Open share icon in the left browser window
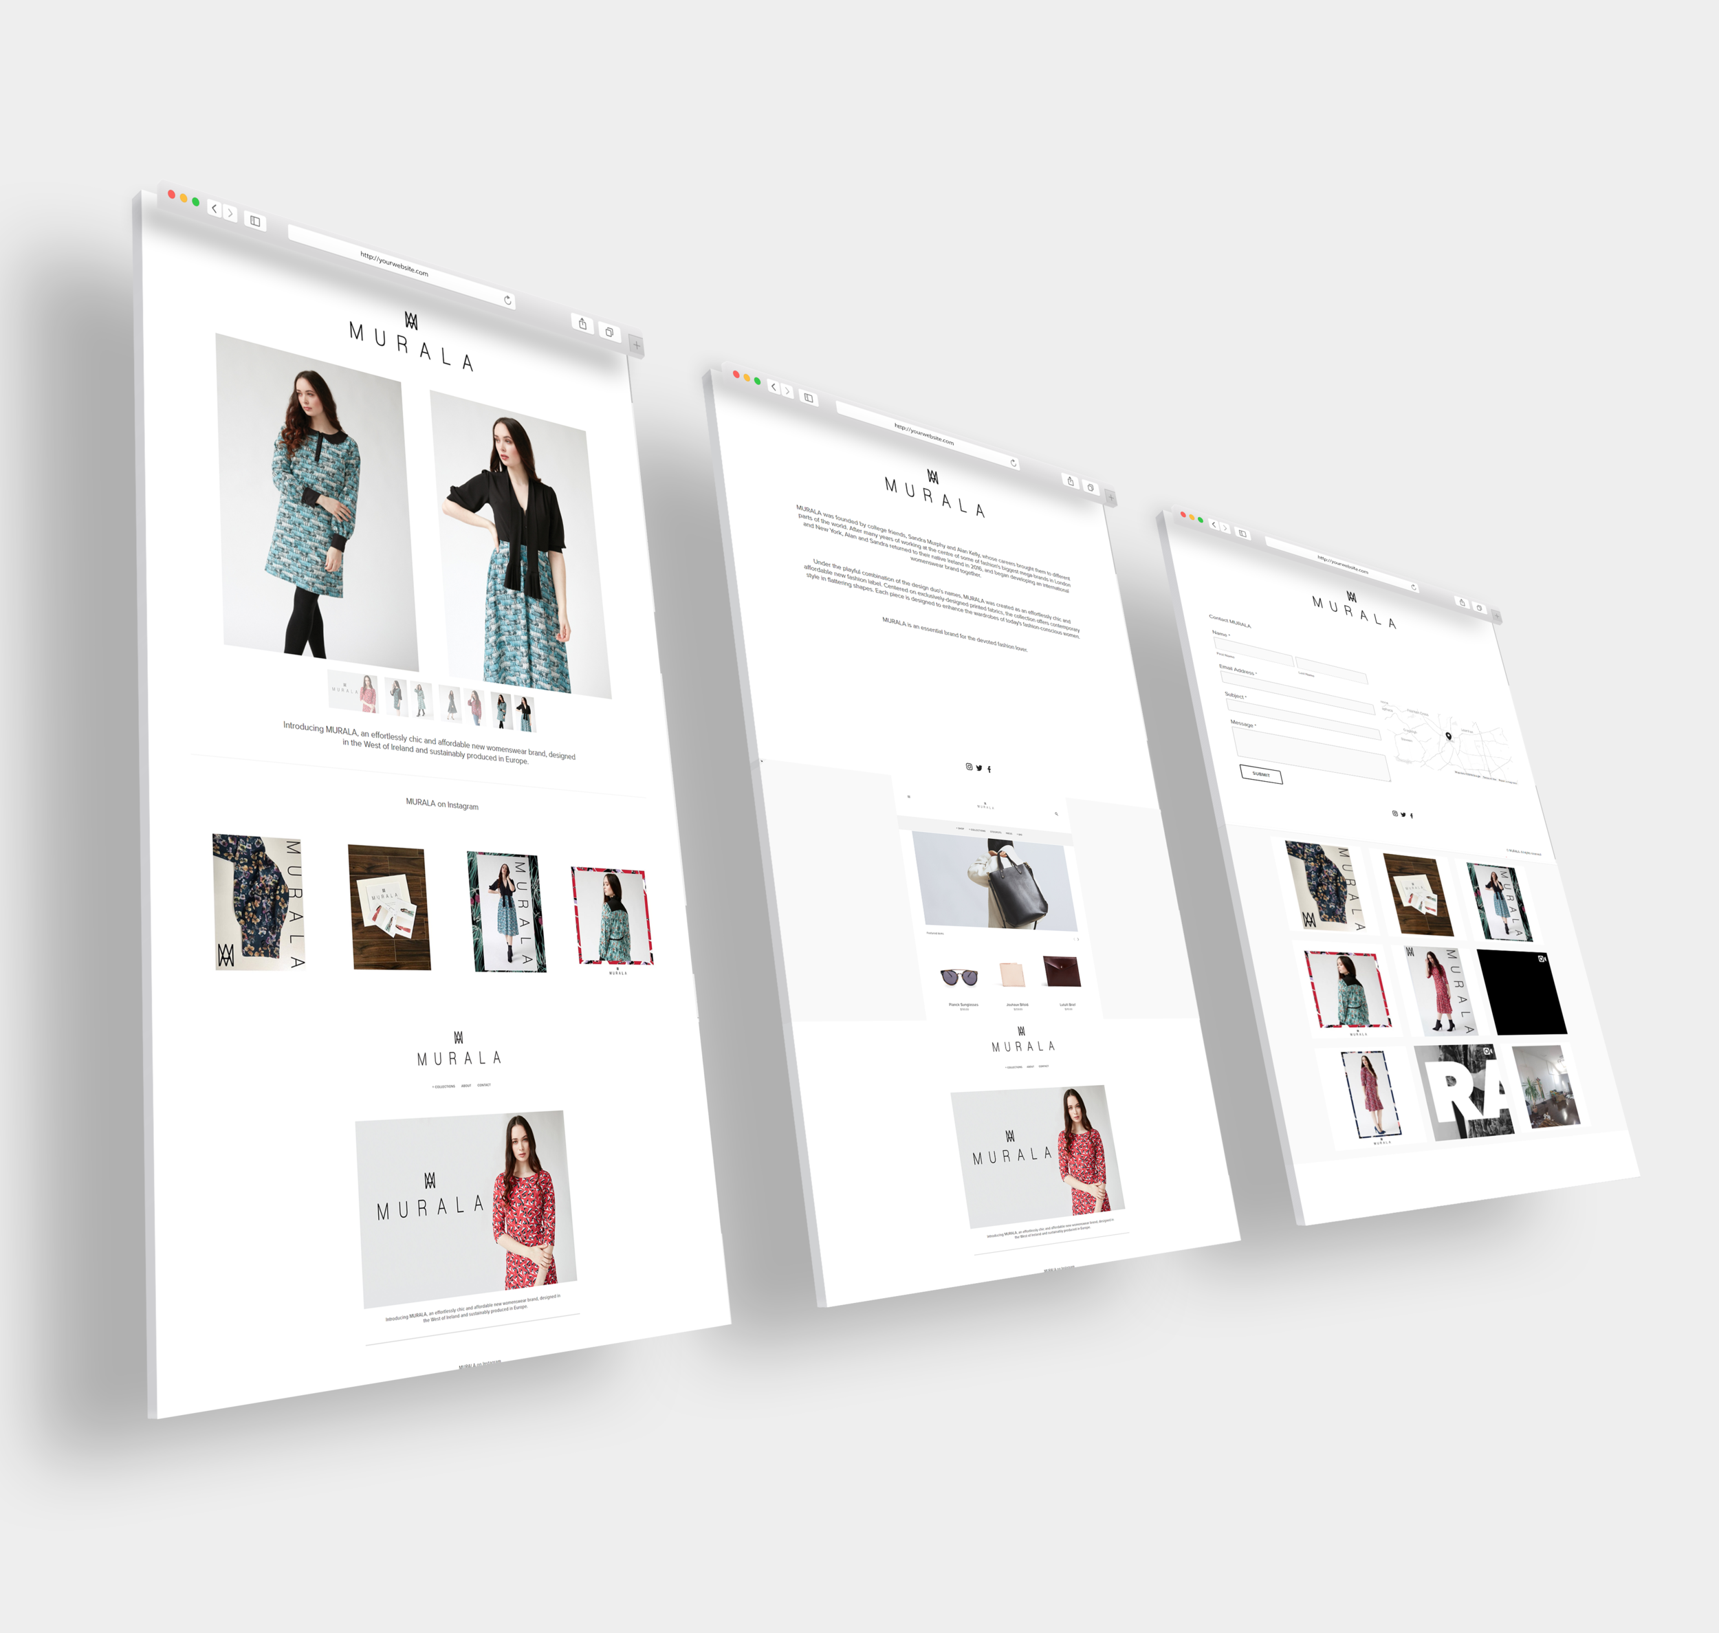This screenshot has width=1719, height=1633. [x=582, y=325]
